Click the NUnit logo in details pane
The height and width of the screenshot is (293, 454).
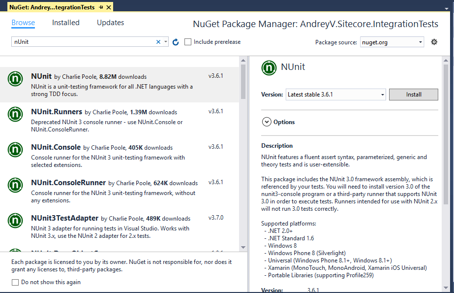269,68
